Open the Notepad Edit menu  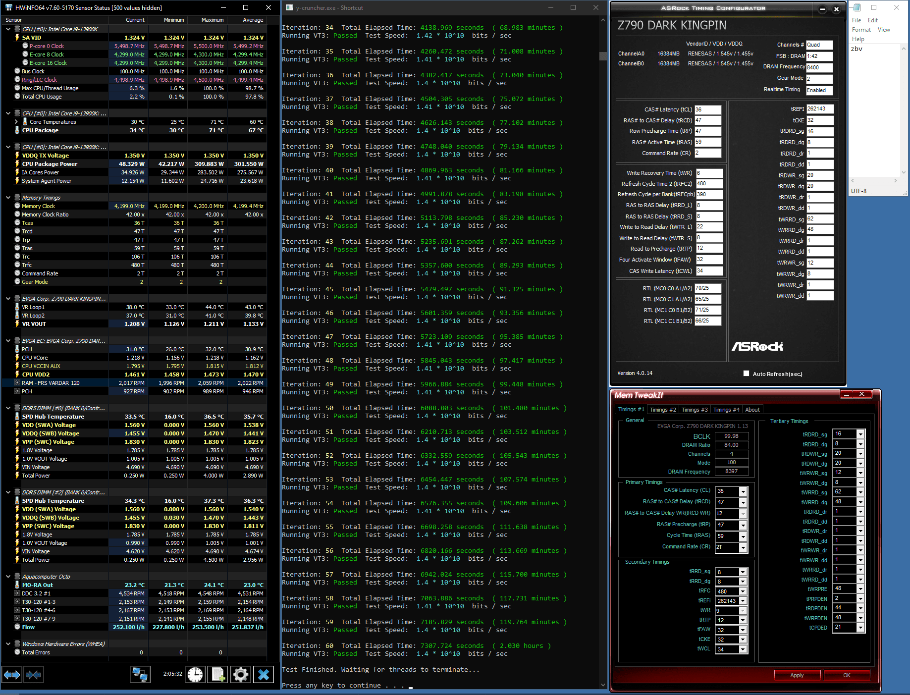click(x=873, y=20)
